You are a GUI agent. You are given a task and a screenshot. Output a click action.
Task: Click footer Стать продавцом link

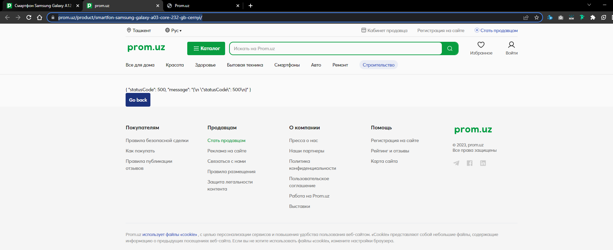click(x=226, y=140)
